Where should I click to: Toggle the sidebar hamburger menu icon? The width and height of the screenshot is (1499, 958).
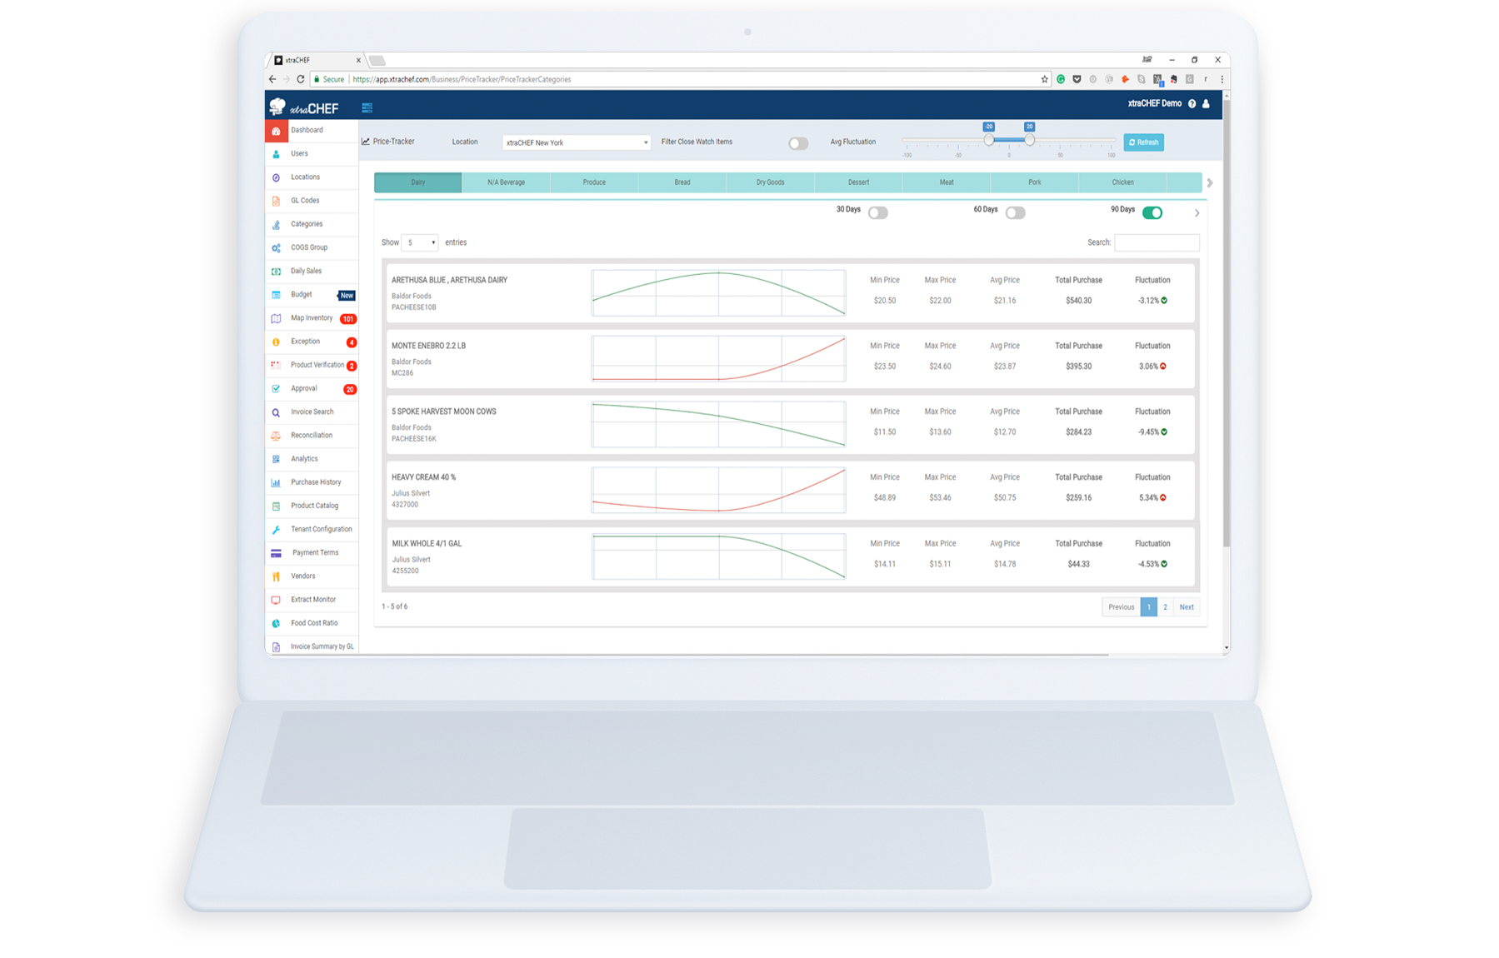coord(367,107)
